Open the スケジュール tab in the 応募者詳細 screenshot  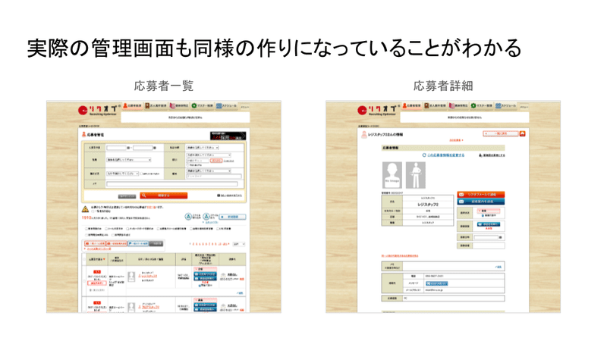pos(505,105)
